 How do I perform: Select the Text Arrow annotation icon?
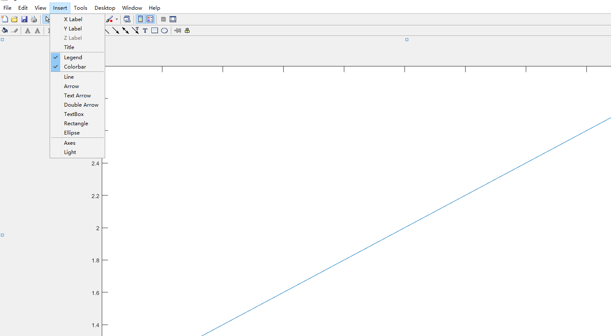pyautogui.click(x=136, y=30)
